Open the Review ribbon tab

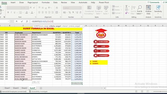click(64, 2)
